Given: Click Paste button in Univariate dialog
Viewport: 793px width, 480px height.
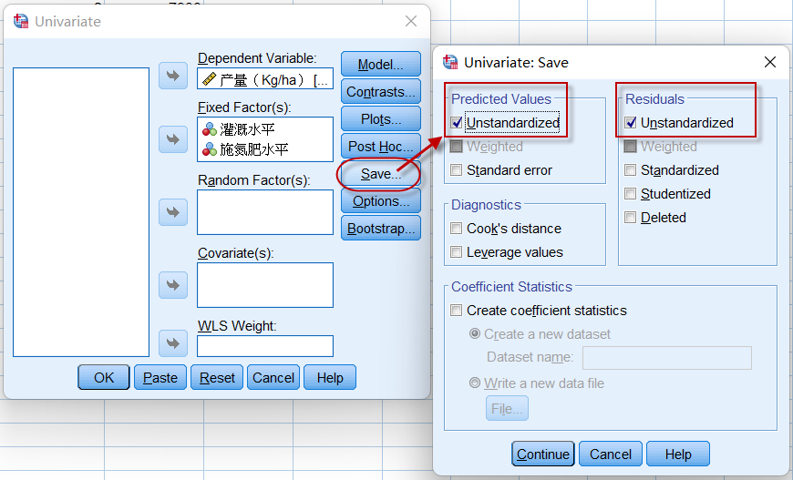Looking at the screenshot, I should tap(160, 378).
